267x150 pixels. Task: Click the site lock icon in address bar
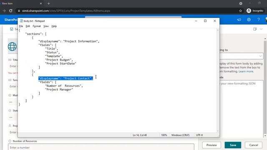[x=19, y=11]
